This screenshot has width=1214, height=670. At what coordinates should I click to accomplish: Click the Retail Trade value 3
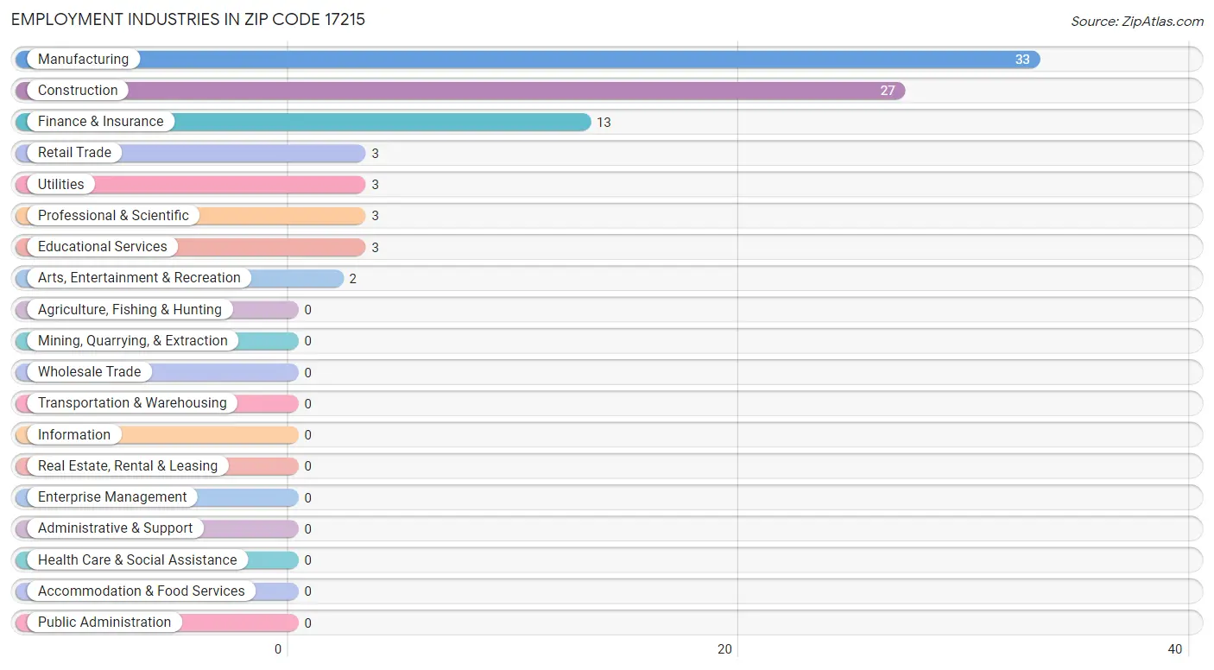(x=376, y=154)
